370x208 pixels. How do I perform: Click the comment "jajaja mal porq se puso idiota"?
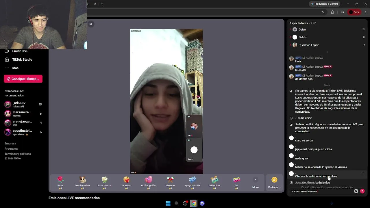(313, 149)
